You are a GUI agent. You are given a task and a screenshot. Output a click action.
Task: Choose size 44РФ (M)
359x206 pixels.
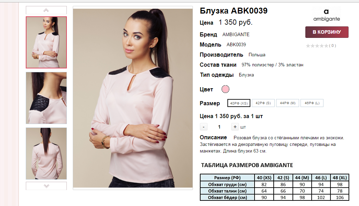[288, 103]
